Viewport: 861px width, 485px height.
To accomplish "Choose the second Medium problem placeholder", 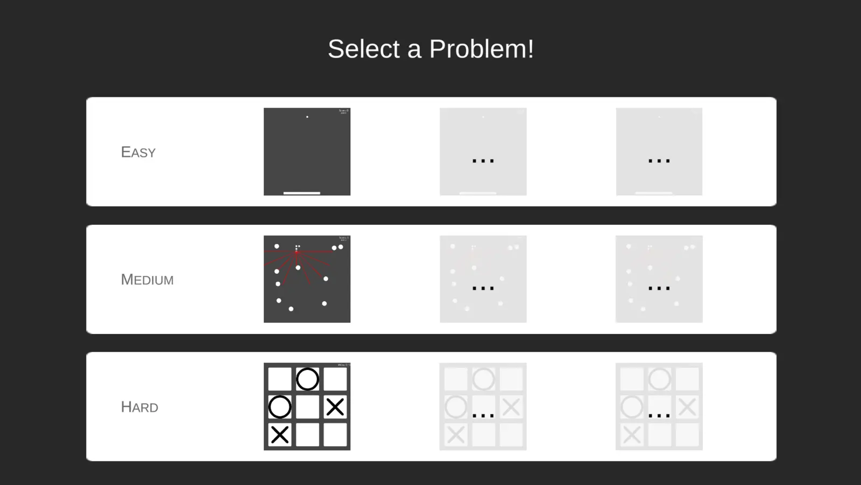I will click(483, 279).
